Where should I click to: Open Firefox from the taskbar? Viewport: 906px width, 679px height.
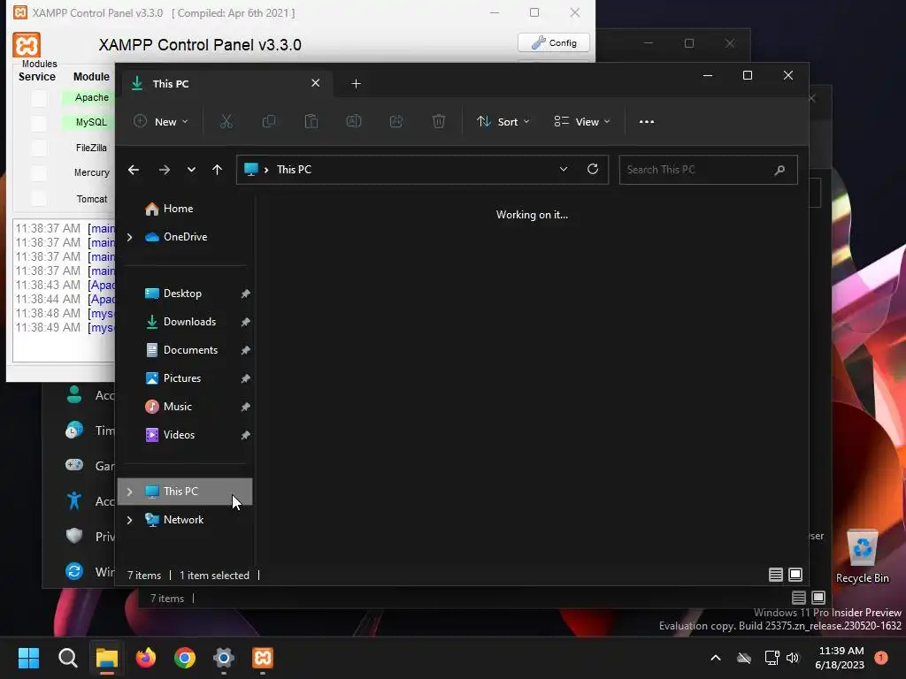(146, 658)
